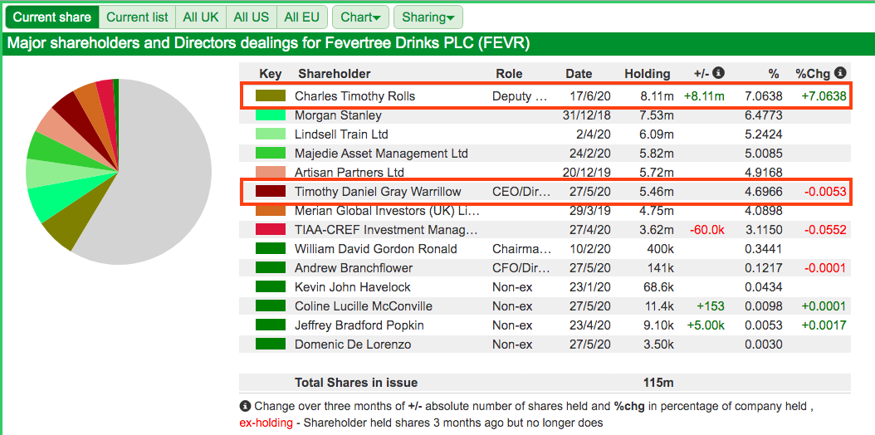Click the Date column header
The height and width of the screenshot is (435, 875).
pos(579,74)
